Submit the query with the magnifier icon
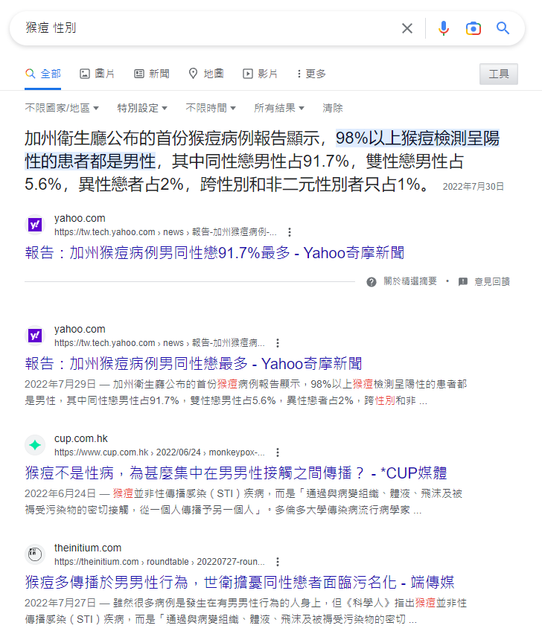This screenshot has width=542, height=637. coord(503,28)
